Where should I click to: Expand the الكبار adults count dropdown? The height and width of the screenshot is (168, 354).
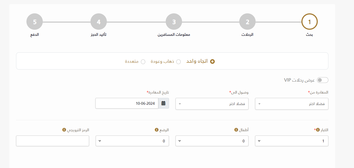tap(292, 141)
